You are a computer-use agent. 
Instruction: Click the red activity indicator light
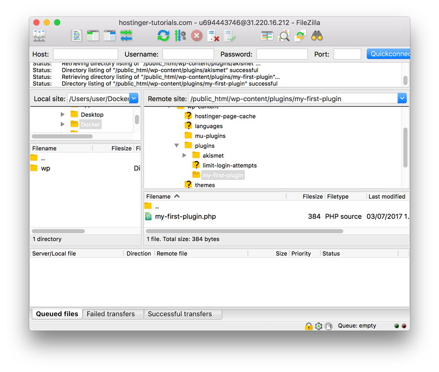tap(404, 326)
